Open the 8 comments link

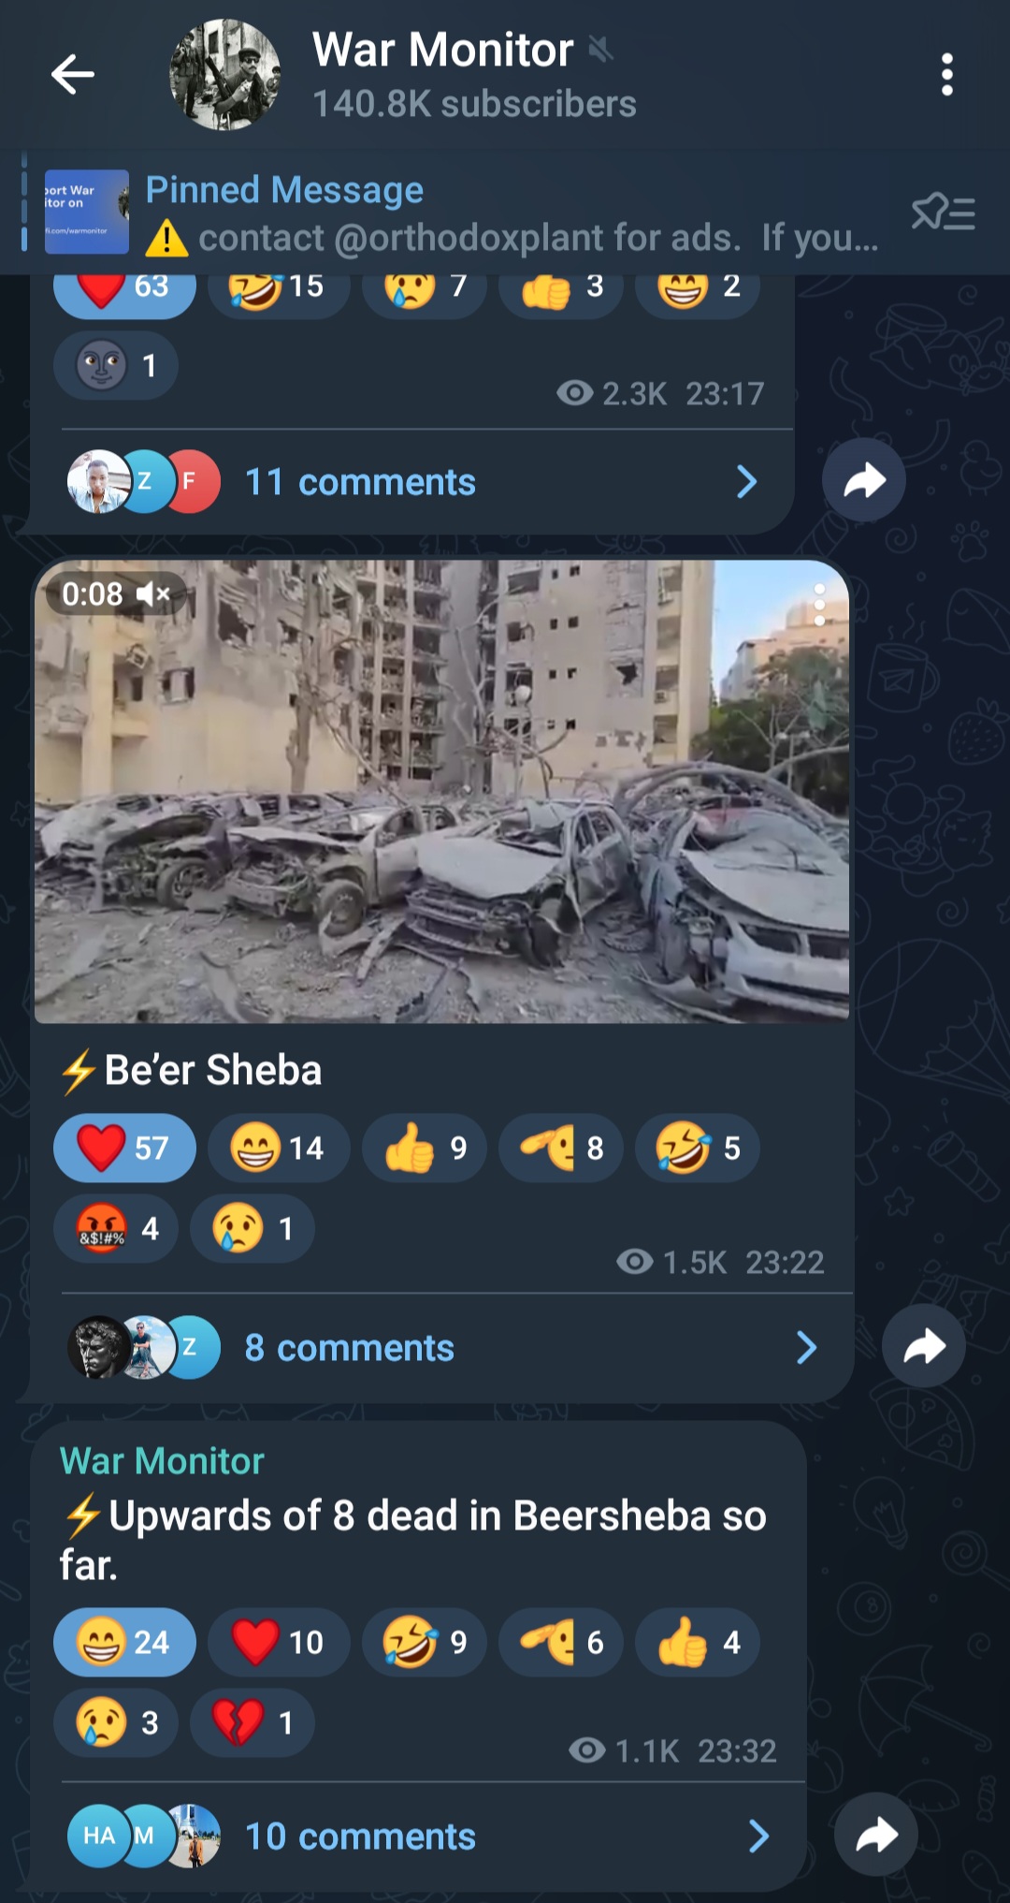click(349, 1348)
